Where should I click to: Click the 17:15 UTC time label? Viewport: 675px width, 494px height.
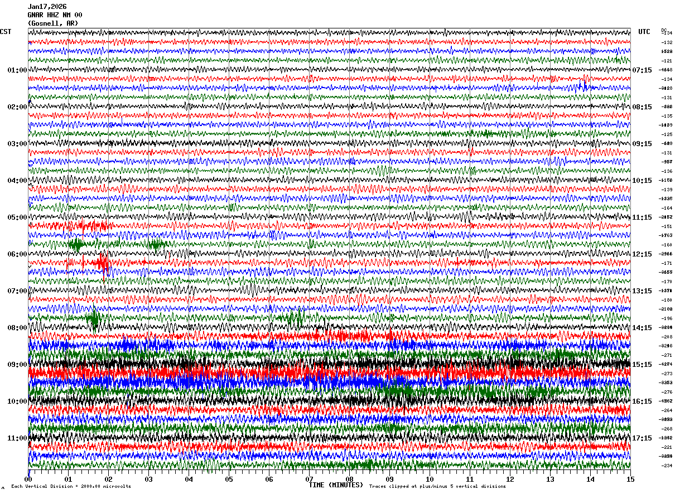642,438
